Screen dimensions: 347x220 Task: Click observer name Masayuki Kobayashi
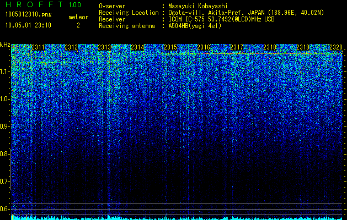tap(198, 6)
